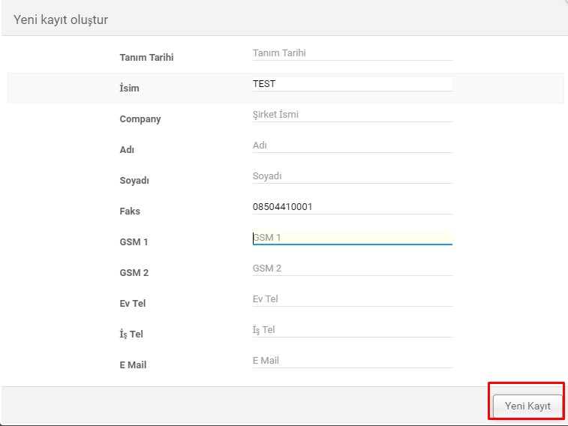Viewport: 568px width, 426px height.
Task: Select the highlighted GSM 1 field
Action: 352,238
